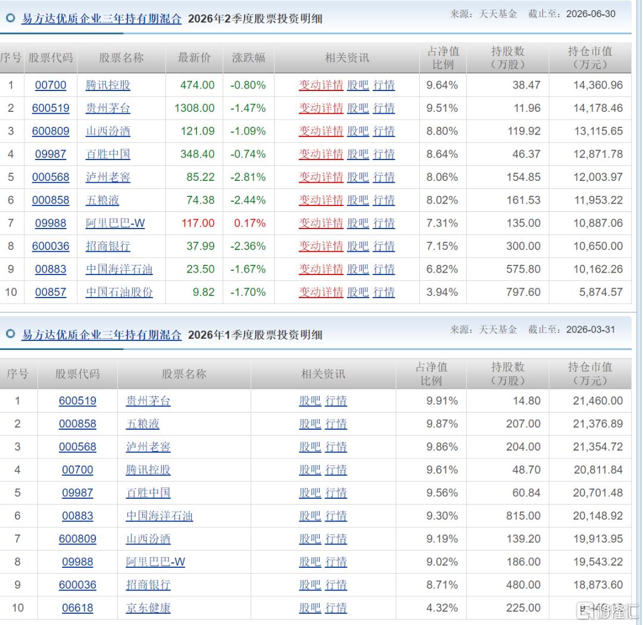Select Q1 ratio 4.32% for 京东健康
The height and width of the screenshot is (625, 643).
(x=442, y=607)
